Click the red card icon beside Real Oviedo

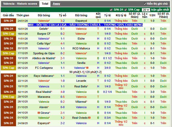tap(89, 118)
